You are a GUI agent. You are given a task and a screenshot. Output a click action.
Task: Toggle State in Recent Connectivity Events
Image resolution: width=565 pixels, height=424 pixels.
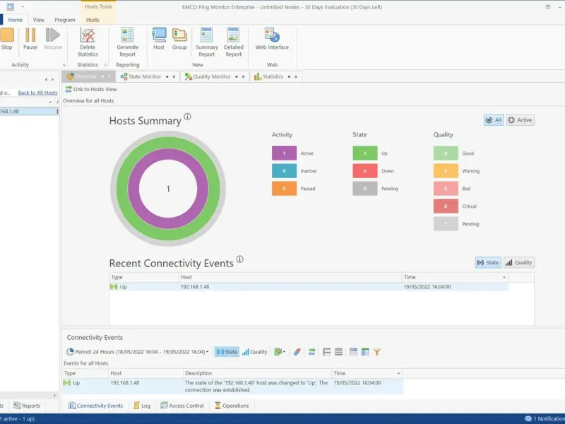pos(488,262)
